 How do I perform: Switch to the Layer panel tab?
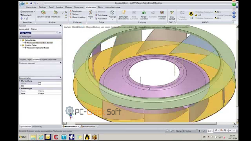29,60
